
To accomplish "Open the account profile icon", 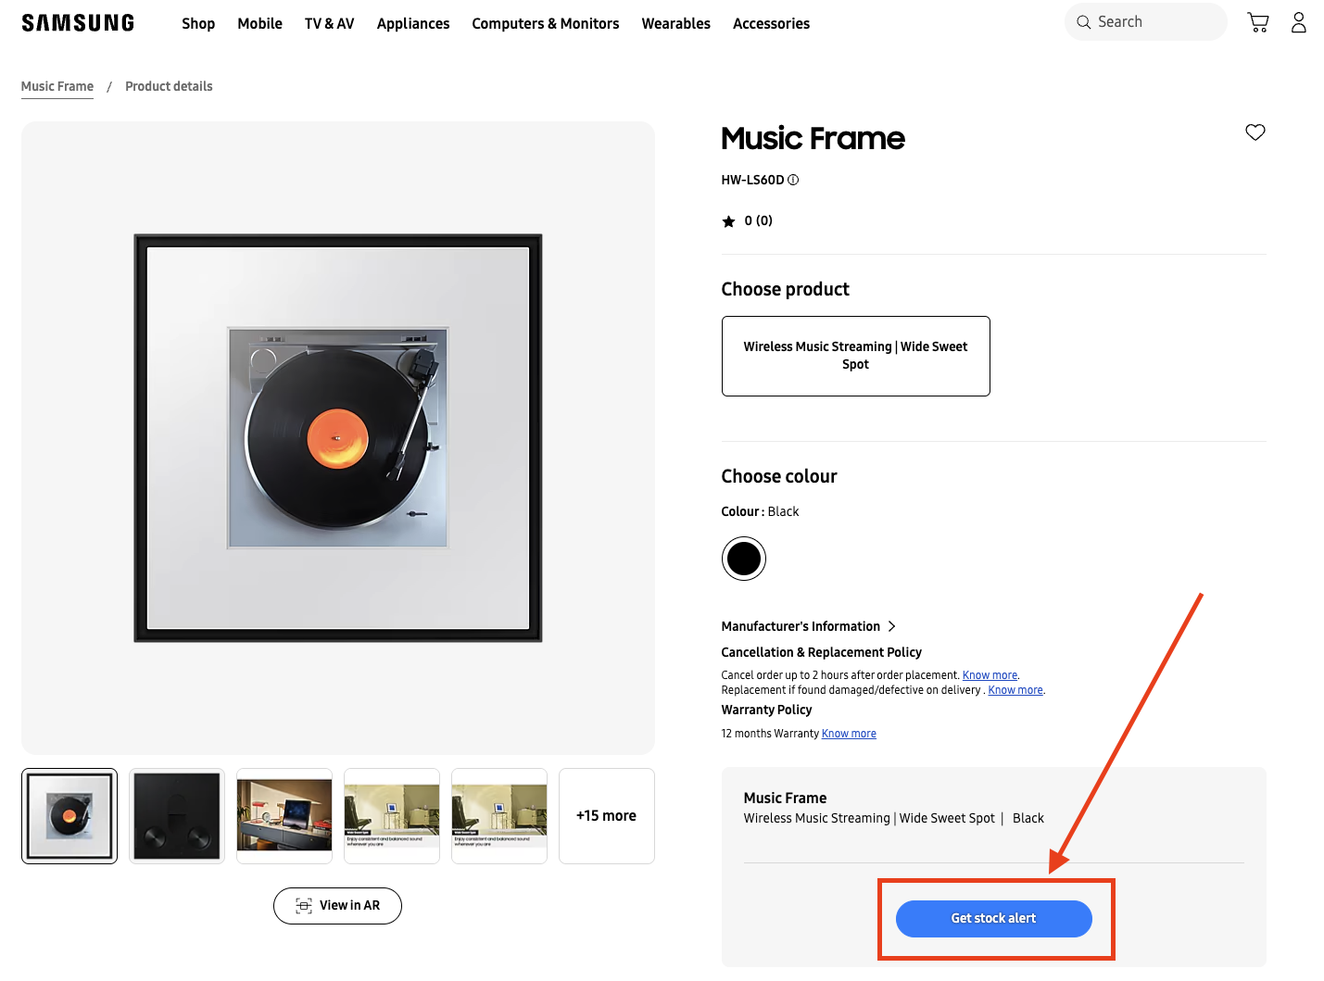I will click(x=1298, y=21).
